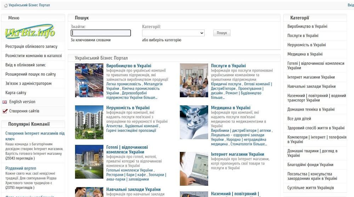354x197 pixels.
Task: Click Готелі | відпочинкові комплекси heading in center
Action: 127,150
